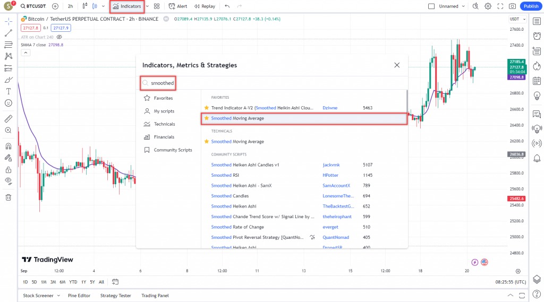Select Community Scripts category
The height and width of the screenshot is (302, 544).
tap(173, 150)
